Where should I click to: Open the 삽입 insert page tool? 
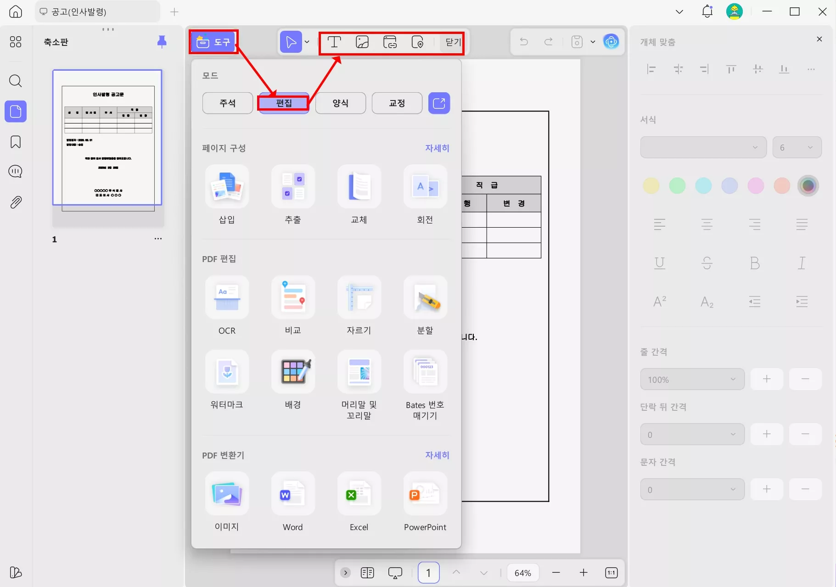tap(227, 195)
